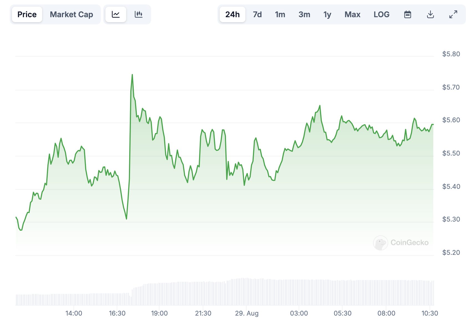Show the 24h time range
Viewport: 472px width, 325px height.
pos(232,14)
